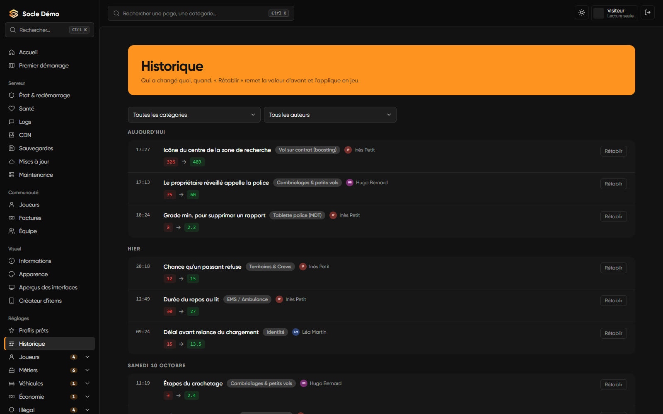Click the Logs chat icon
This screenshot has height=414, width=663.
click(x=12, y=122)
